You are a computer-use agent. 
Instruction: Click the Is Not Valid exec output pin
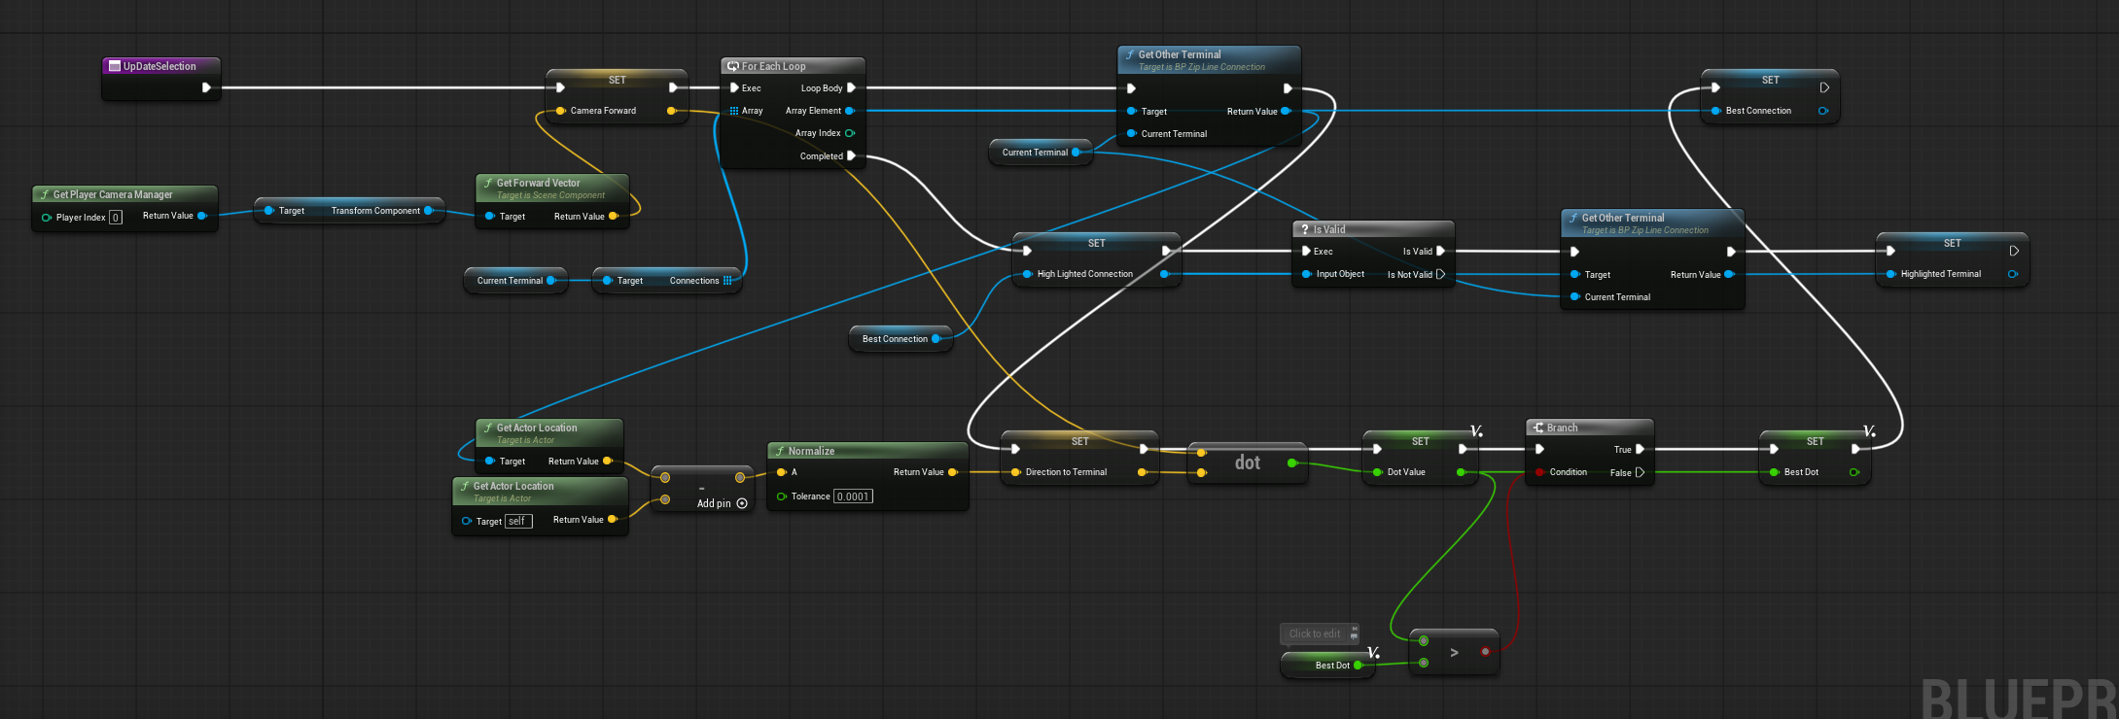click(x=1440, y=274)
